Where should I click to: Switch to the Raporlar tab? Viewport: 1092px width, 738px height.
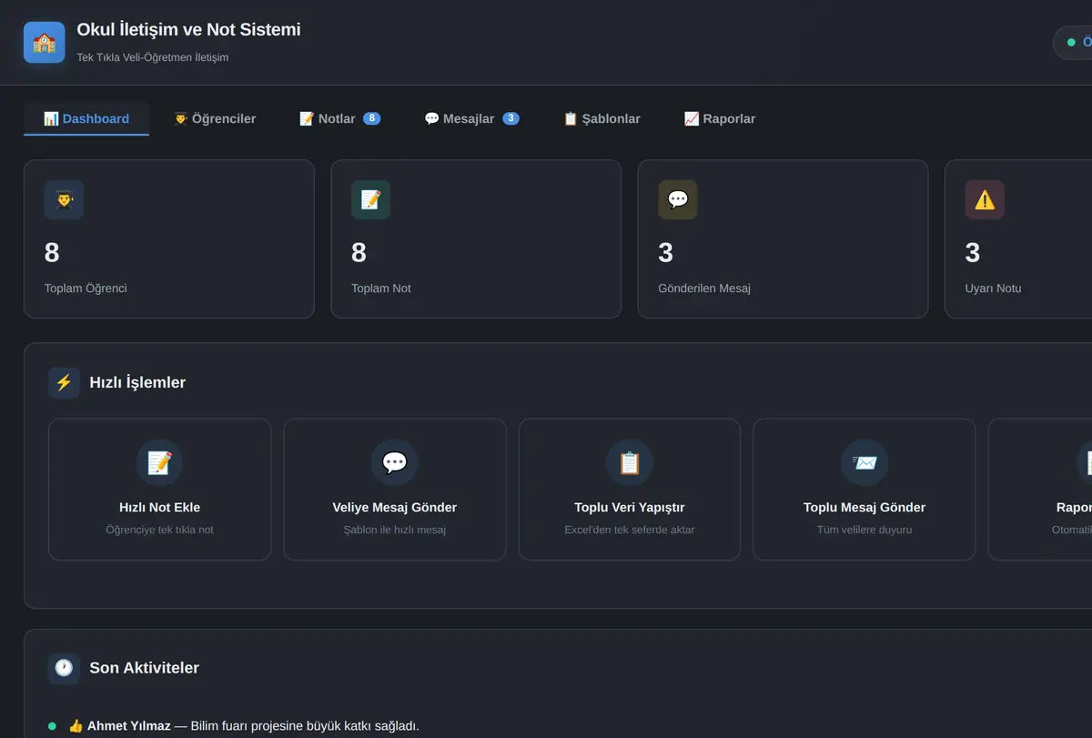(x=719, y=118)
